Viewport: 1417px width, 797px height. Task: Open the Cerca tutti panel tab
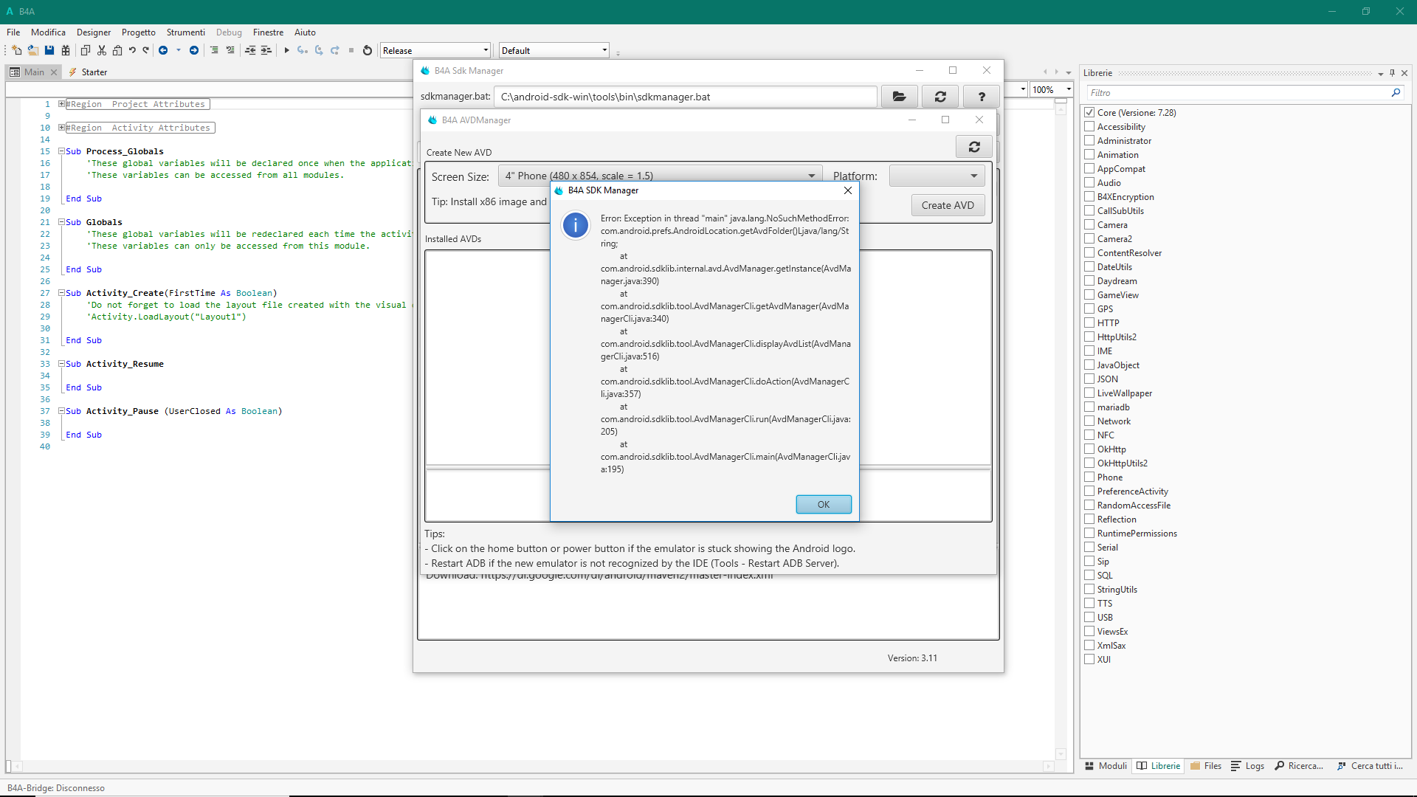coord(1370,766)
